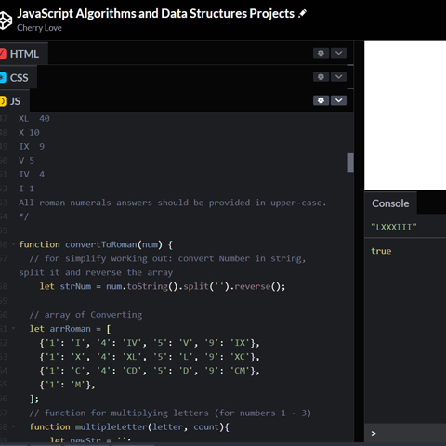Select the Console tab
This screenshot has height=446, width=446.
coord(390,203)
